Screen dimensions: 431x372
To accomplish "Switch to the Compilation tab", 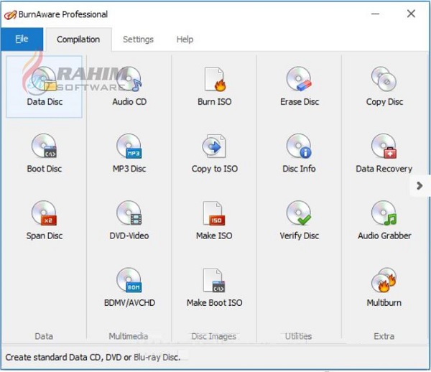I will (78, 39).
